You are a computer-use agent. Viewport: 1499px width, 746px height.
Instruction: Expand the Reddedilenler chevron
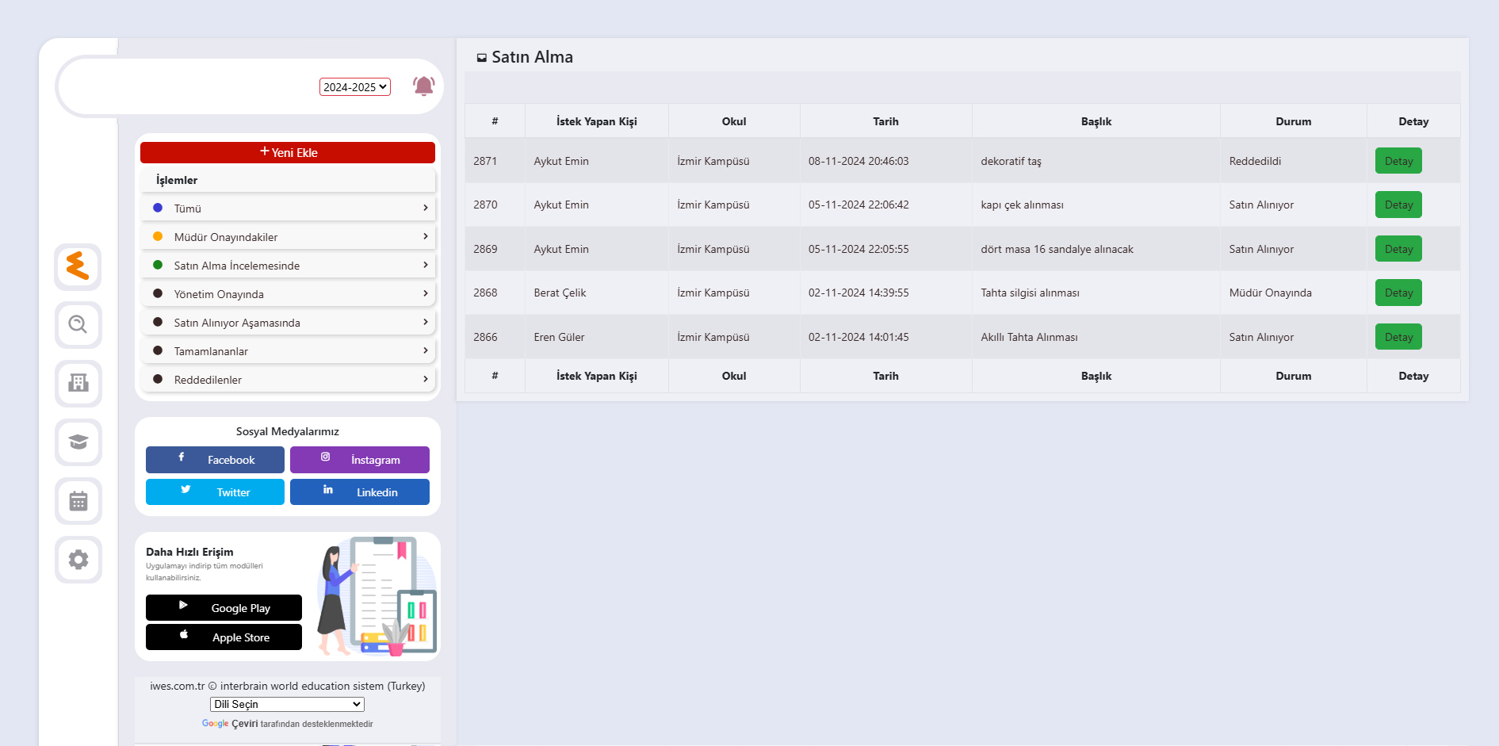click(426, 379)
